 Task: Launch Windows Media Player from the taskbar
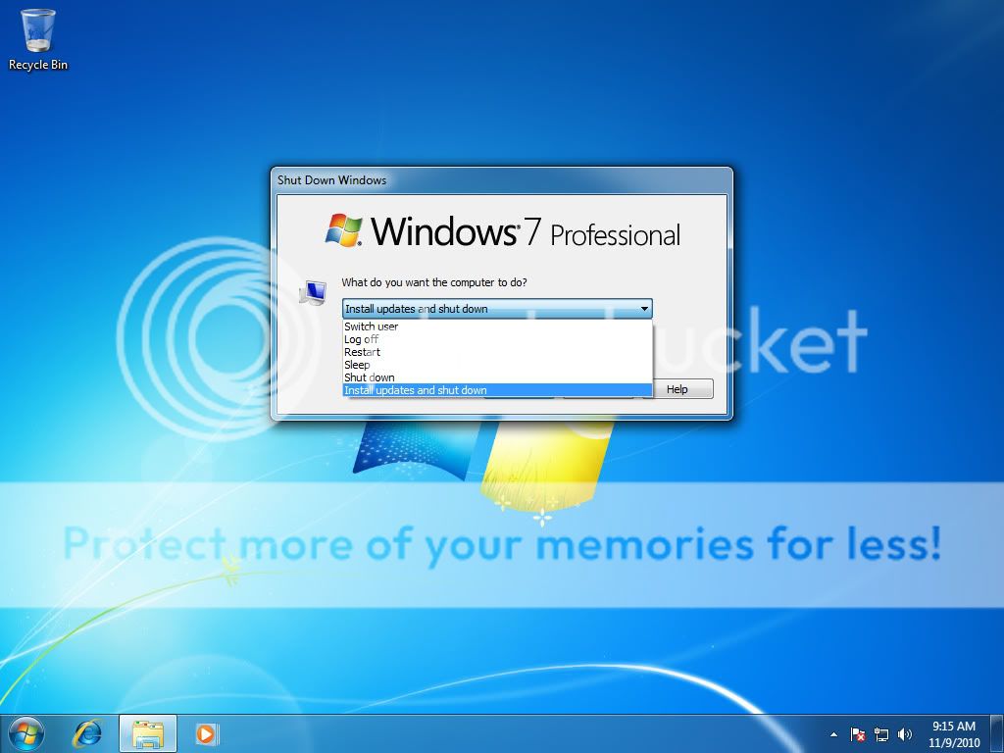tap(207, 733)
